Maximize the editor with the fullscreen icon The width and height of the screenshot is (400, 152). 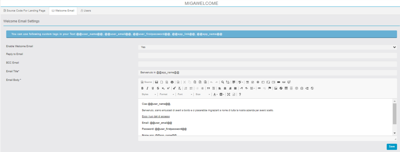pos(228,94)
